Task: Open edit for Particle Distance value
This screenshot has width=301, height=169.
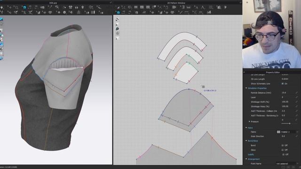Action: click(297, 92)
